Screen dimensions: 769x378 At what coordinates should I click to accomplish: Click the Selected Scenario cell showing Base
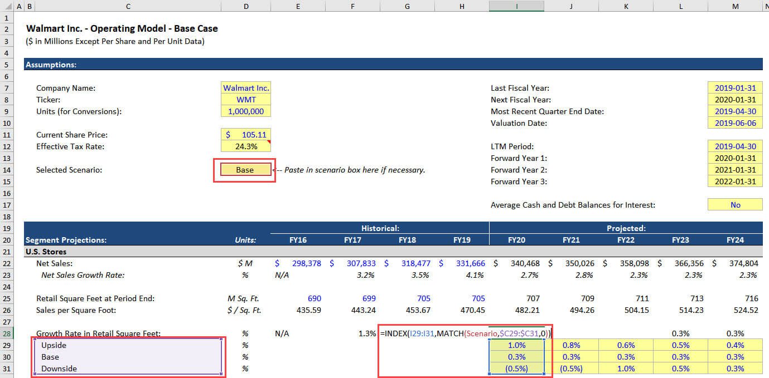(x=245, y=170)
